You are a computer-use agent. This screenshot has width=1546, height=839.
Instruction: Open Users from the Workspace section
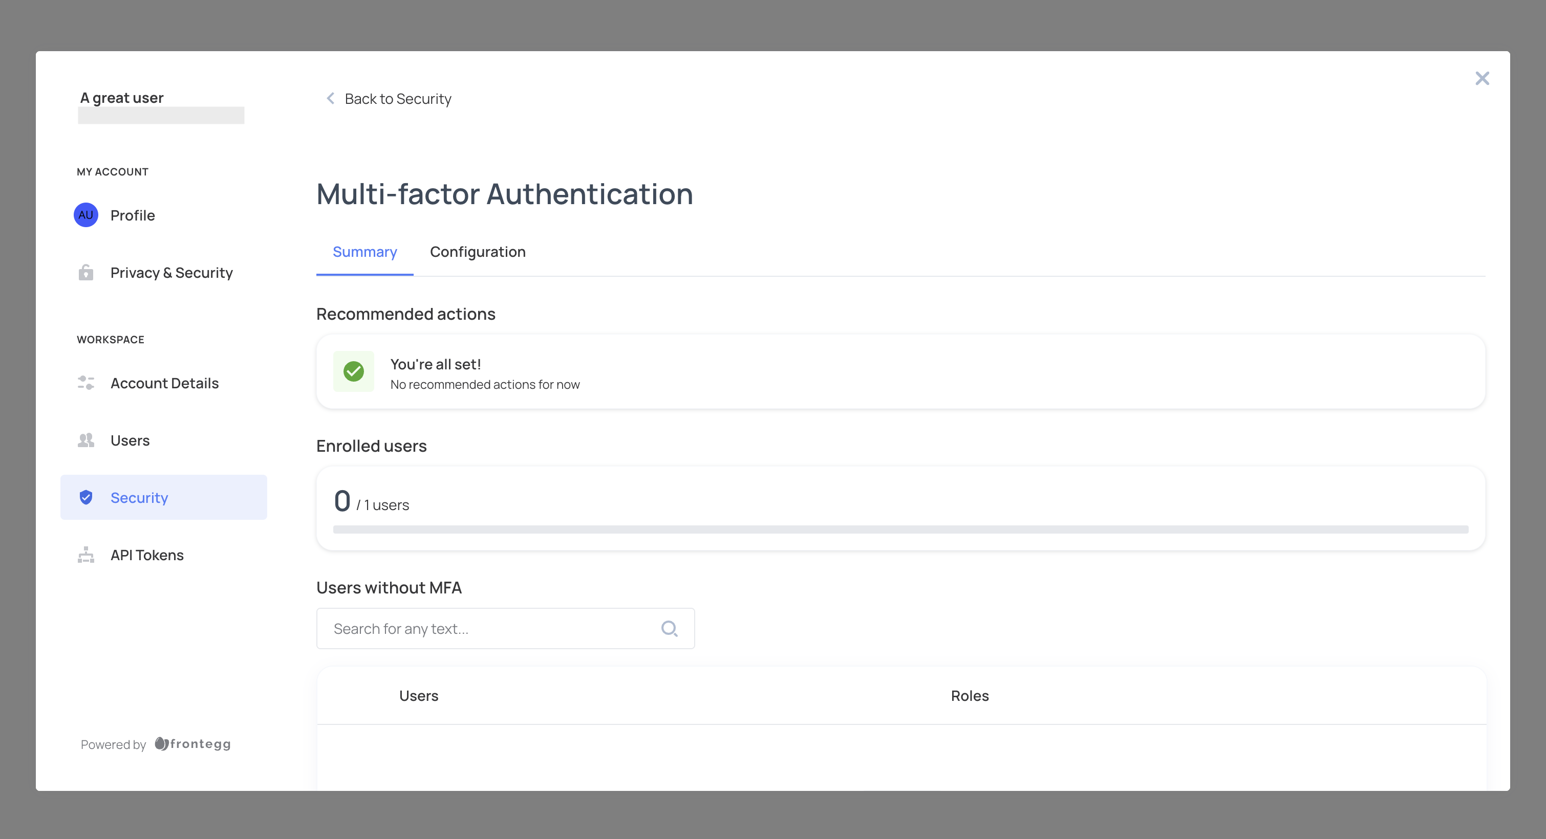click(130, 439)
